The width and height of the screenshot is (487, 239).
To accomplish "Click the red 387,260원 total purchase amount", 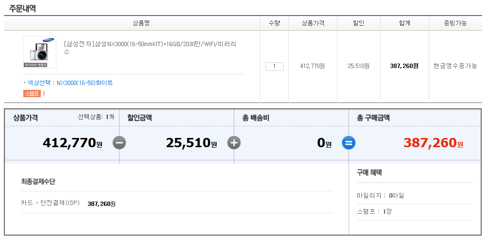I will (433, 143).
